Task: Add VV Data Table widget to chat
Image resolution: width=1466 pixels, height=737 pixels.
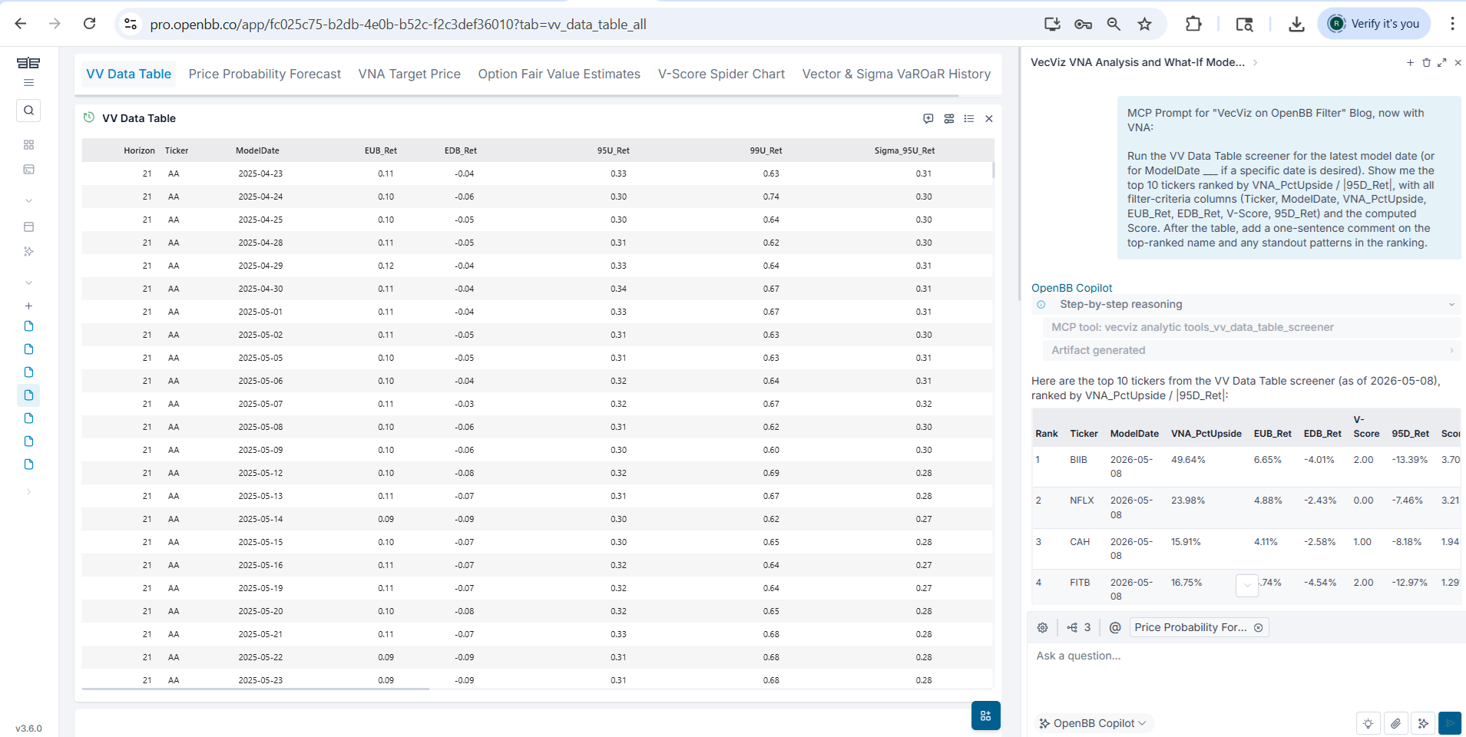Action: 928,119
